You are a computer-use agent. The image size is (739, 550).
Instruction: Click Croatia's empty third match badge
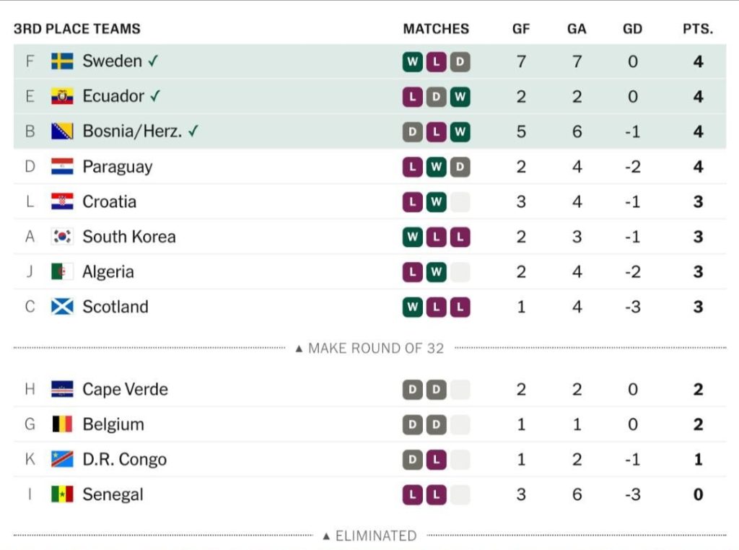pyautogui.click(x=460, y=201)
